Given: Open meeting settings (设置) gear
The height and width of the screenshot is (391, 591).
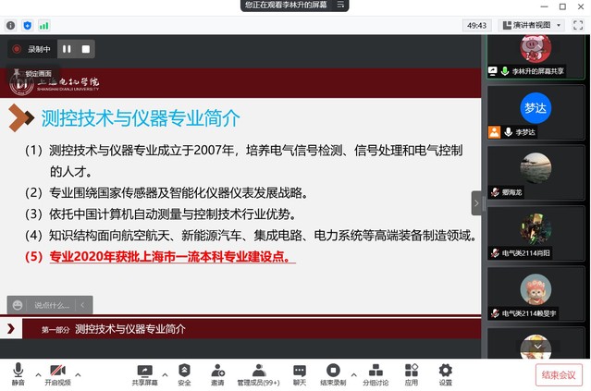Looking at the screenshot, I should point(446,373).
